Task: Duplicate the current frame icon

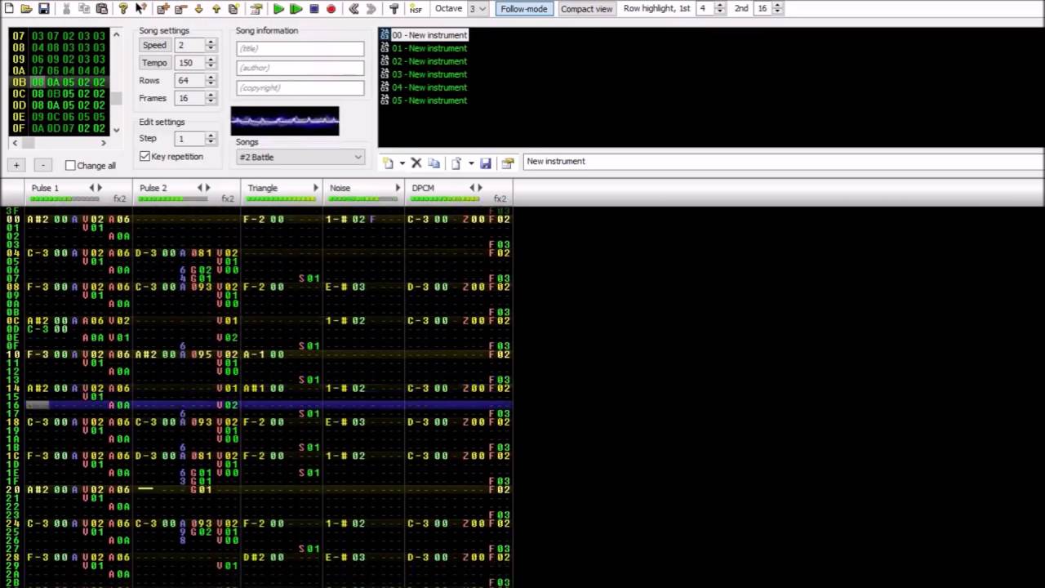Action: [233, 9]
